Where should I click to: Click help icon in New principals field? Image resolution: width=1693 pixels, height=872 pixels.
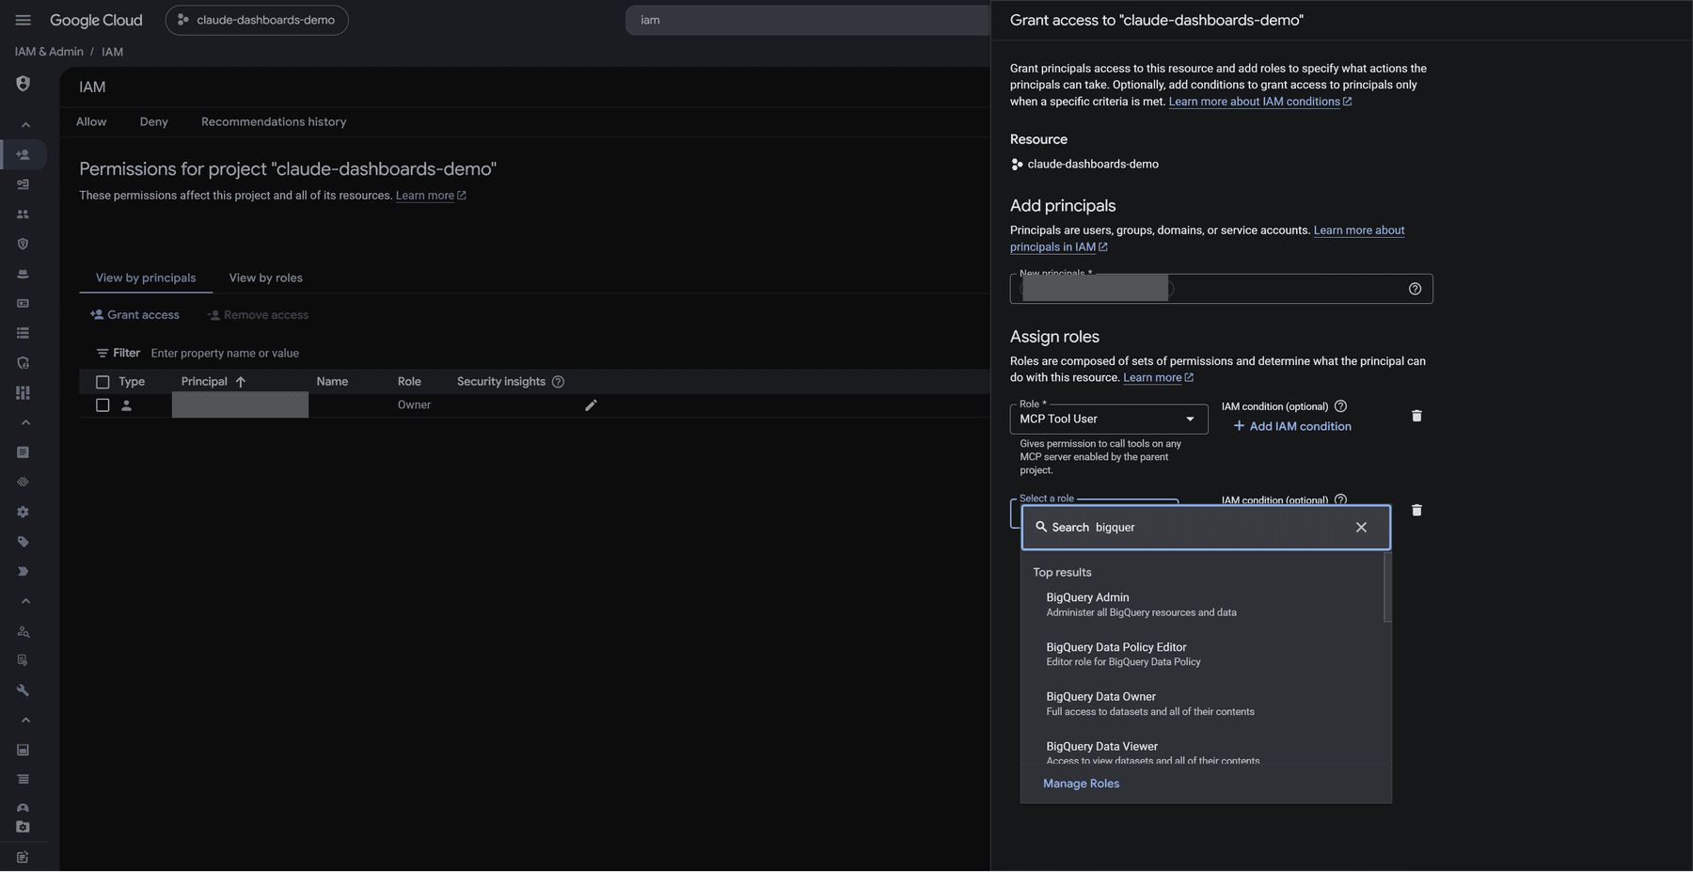click(x=1415, y=289)
